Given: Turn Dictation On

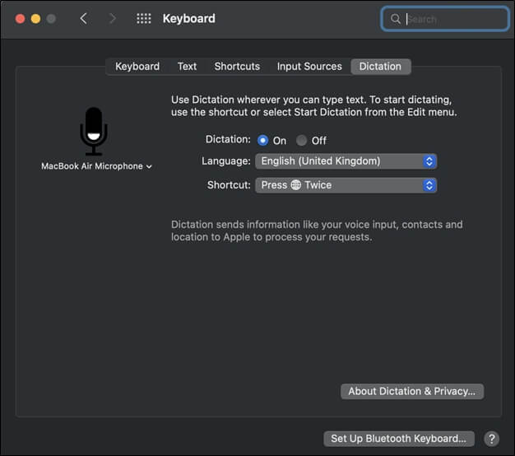Looking at the screenshot, I should [262, 141].
